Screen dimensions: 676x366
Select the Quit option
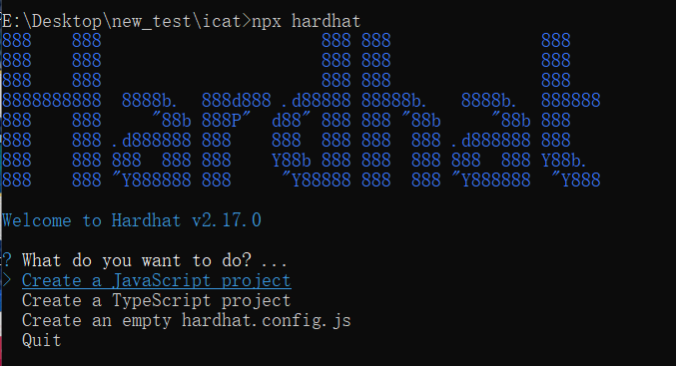coord(41,341)
